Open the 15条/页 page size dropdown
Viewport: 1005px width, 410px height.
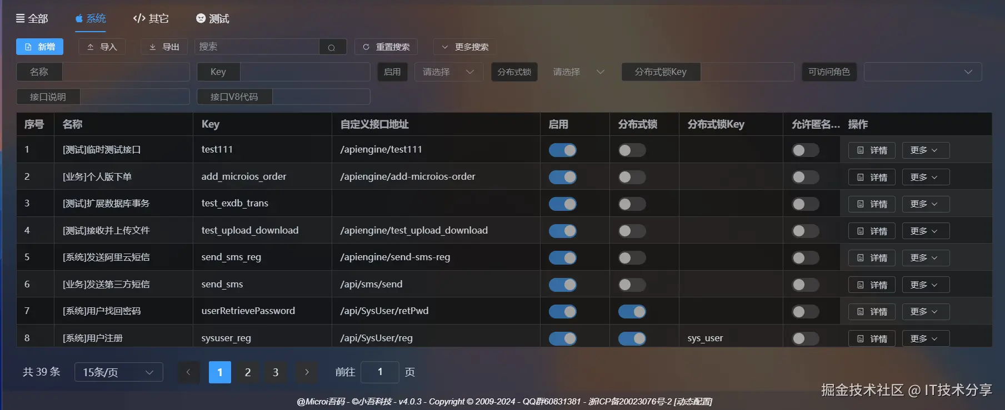[x=118, y=372]
